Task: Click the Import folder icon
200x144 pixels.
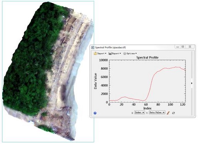Action: click(95, 54)
